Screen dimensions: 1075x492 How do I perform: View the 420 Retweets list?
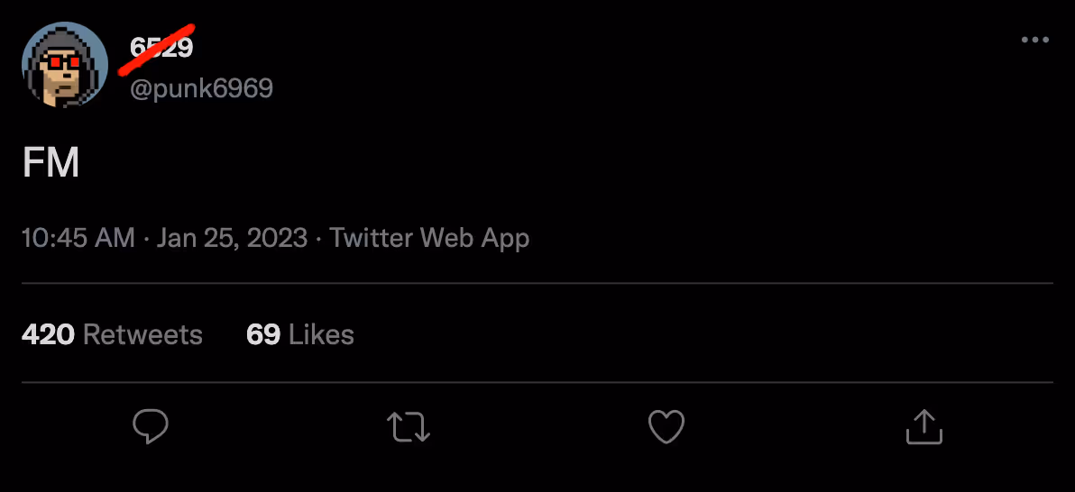click(x=112, y=335)
